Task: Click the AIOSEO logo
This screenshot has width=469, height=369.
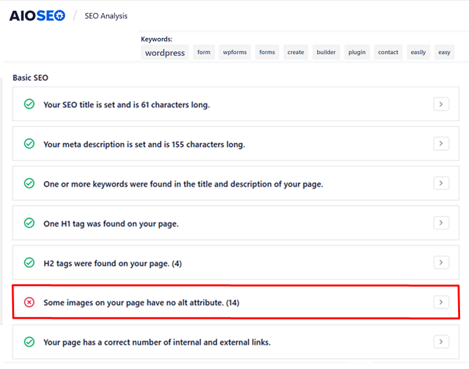Action: [x=37, y=15]
